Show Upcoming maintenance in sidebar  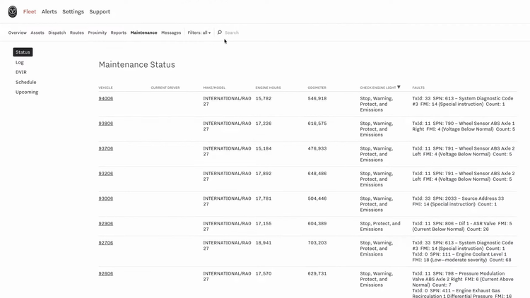coord(27,92)
